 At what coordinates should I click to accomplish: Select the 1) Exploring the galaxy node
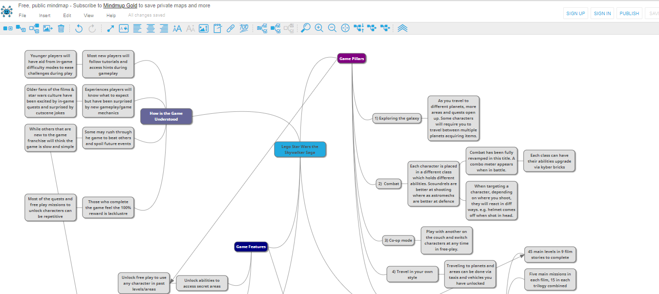coord(397,118)
